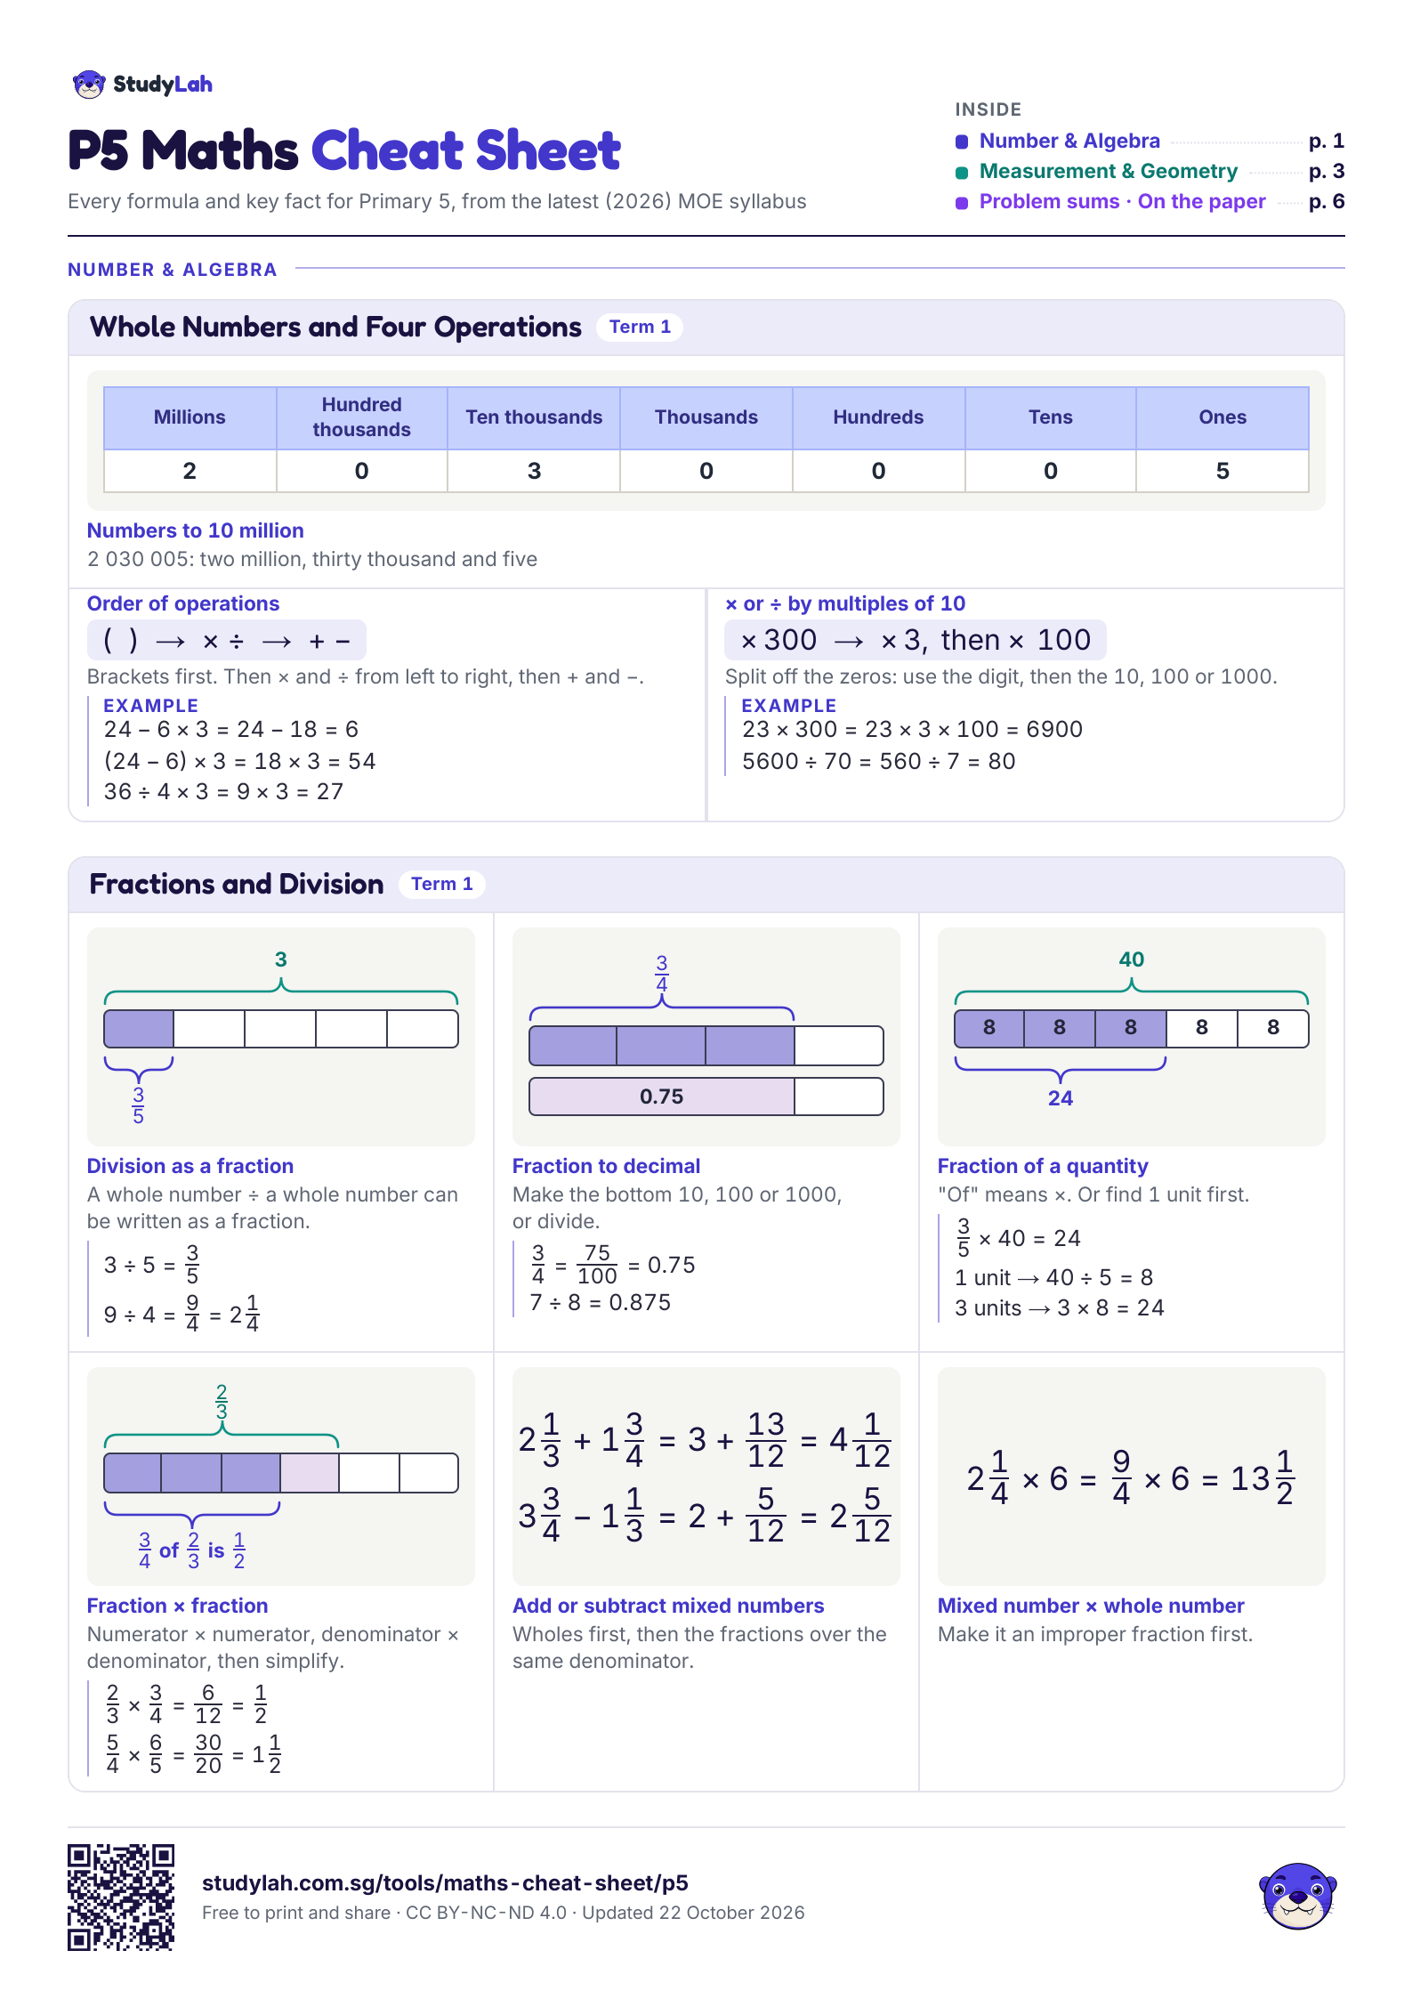
Task: Click the bullet dot beside Number & Algebra
Action: (x=962, y=142)
